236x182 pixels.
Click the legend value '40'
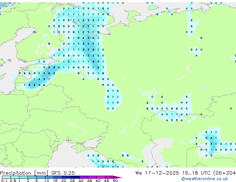coord(98,181)
